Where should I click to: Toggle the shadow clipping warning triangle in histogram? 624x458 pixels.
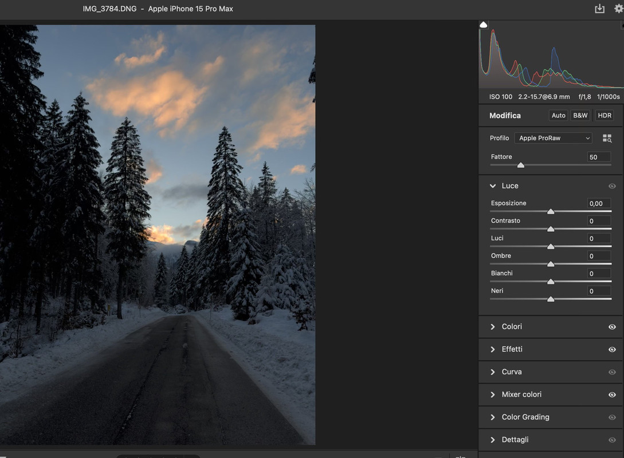[484, 25]
